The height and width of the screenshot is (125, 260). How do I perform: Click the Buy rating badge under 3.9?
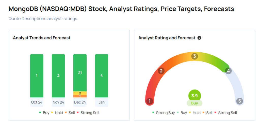(x=194, y=103)
